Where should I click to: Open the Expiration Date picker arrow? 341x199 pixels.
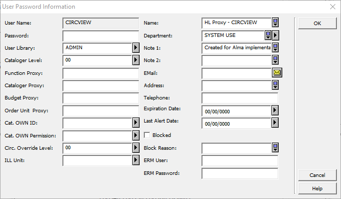point(275,110)
